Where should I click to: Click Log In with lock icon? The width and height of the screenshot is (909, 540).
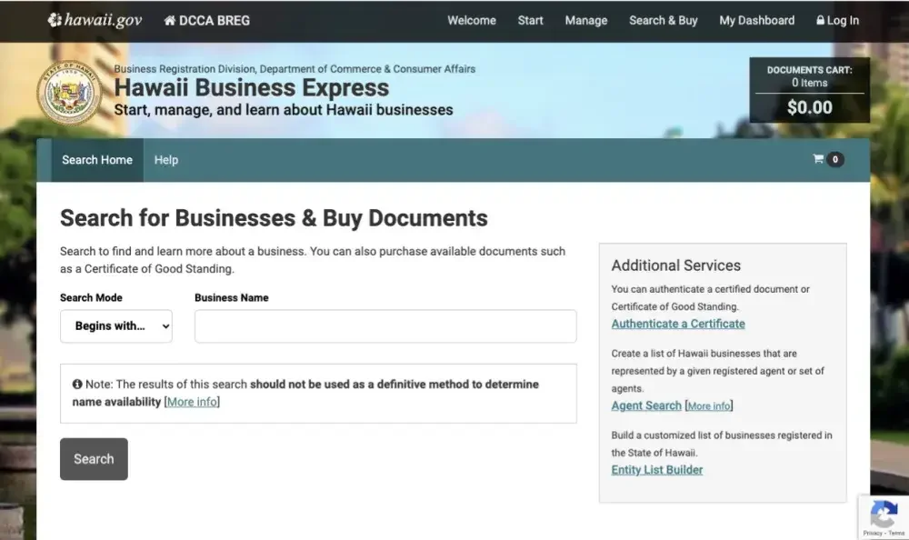pos(838,20)
